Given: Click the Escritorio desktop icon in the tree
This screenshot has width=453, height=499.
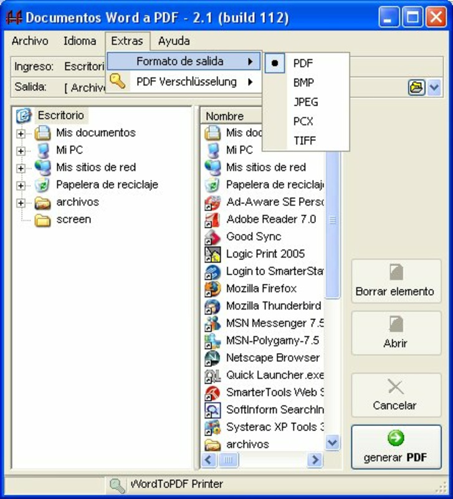Looking at the screenshot, I should [x=24, y=115].
